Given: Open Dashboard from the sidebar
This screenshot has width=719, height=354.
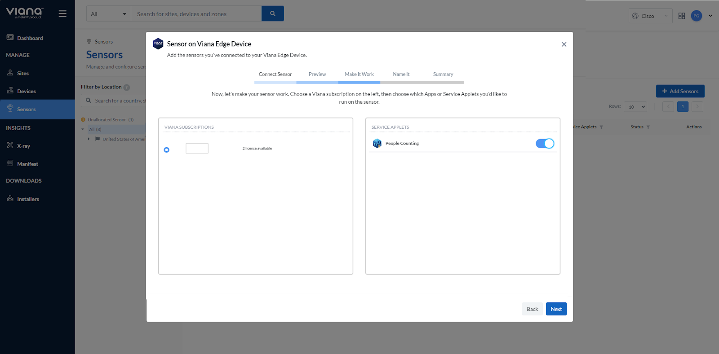Looking at the screenshot, I should 30,38.
